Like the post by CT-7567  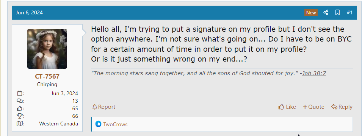287,107
